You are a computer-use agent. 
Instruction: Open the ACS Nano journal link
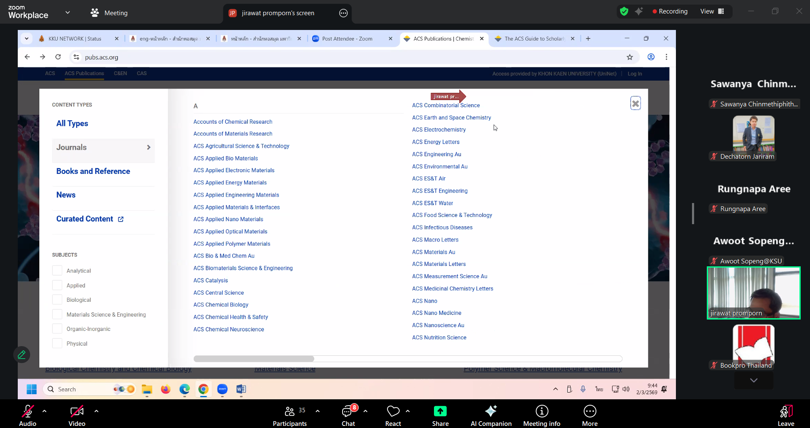click(425, 301)
